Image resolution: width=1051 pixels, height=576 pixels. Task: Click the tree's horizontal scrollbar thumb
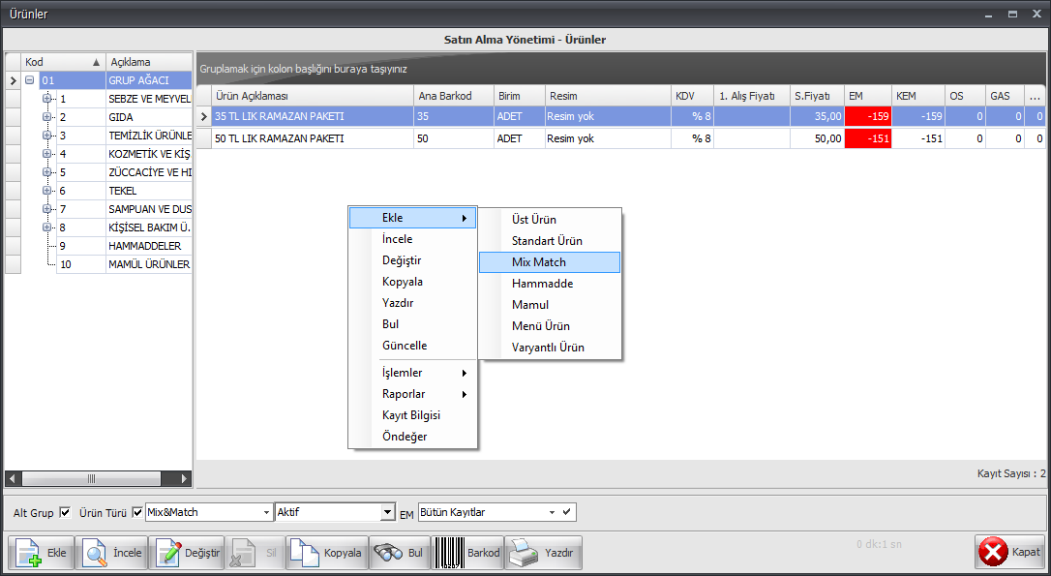coord(91,479)
